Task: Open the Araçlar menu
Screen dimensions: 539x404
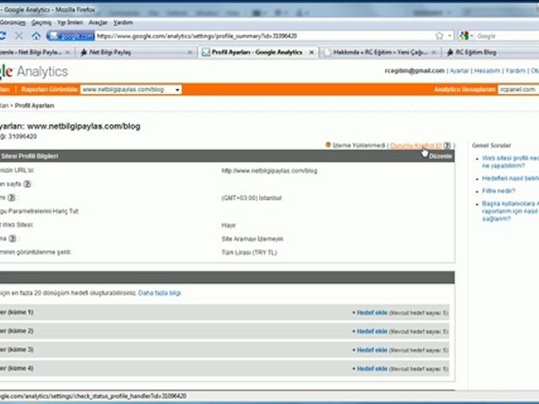Action: point(98,22)
